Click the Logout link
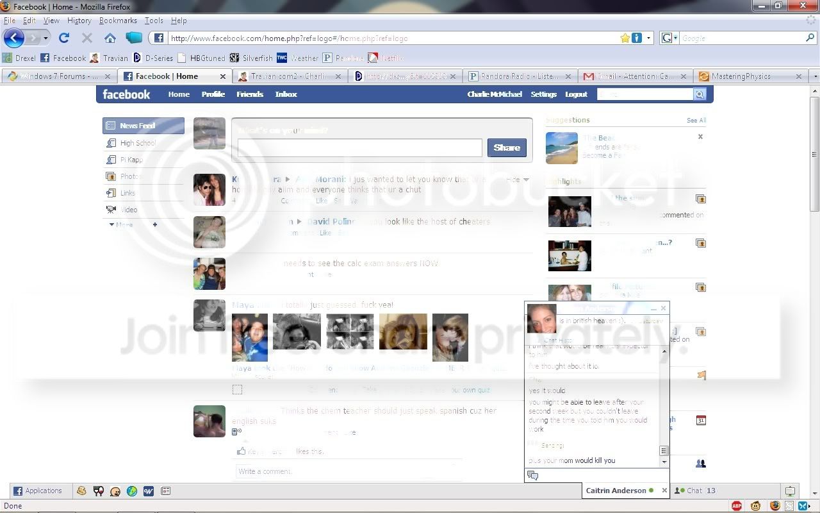The width and height of the screenshot is (820, 513). (x=577, y=94)
